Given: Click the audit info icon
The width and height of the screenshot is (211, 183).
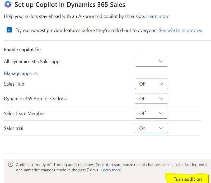Looking at the screenshot, I should point(11,165).
